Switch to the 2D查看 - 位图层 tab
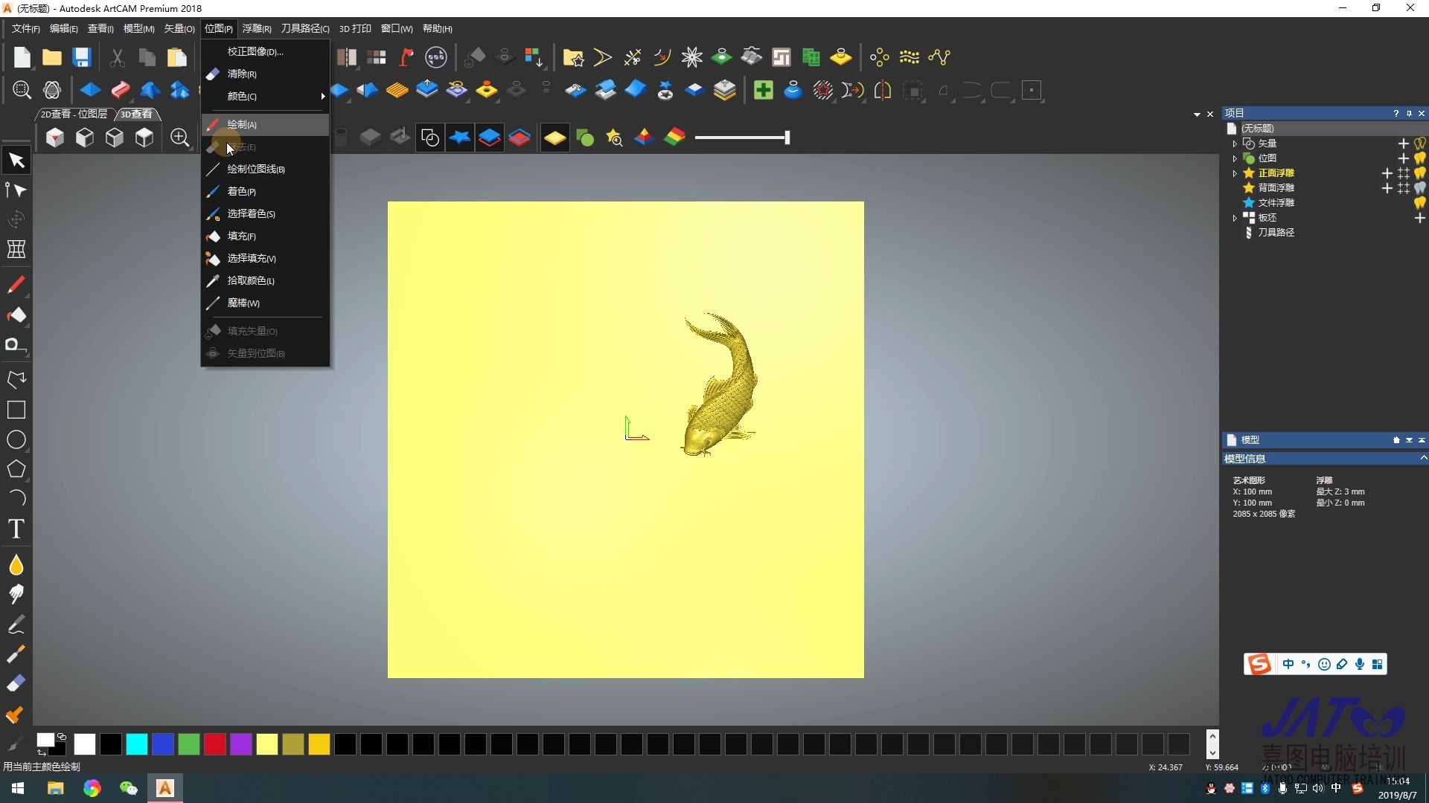 tap(74, 114)
